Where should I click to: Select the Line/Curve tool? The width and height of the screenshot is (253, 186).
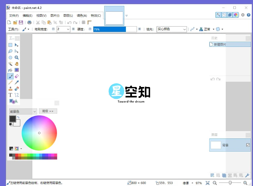point(16,95)
